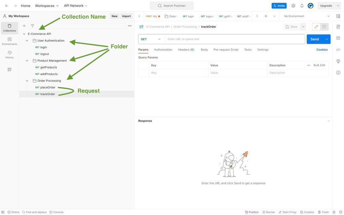Open the Cookies link

tap(322, 50)
